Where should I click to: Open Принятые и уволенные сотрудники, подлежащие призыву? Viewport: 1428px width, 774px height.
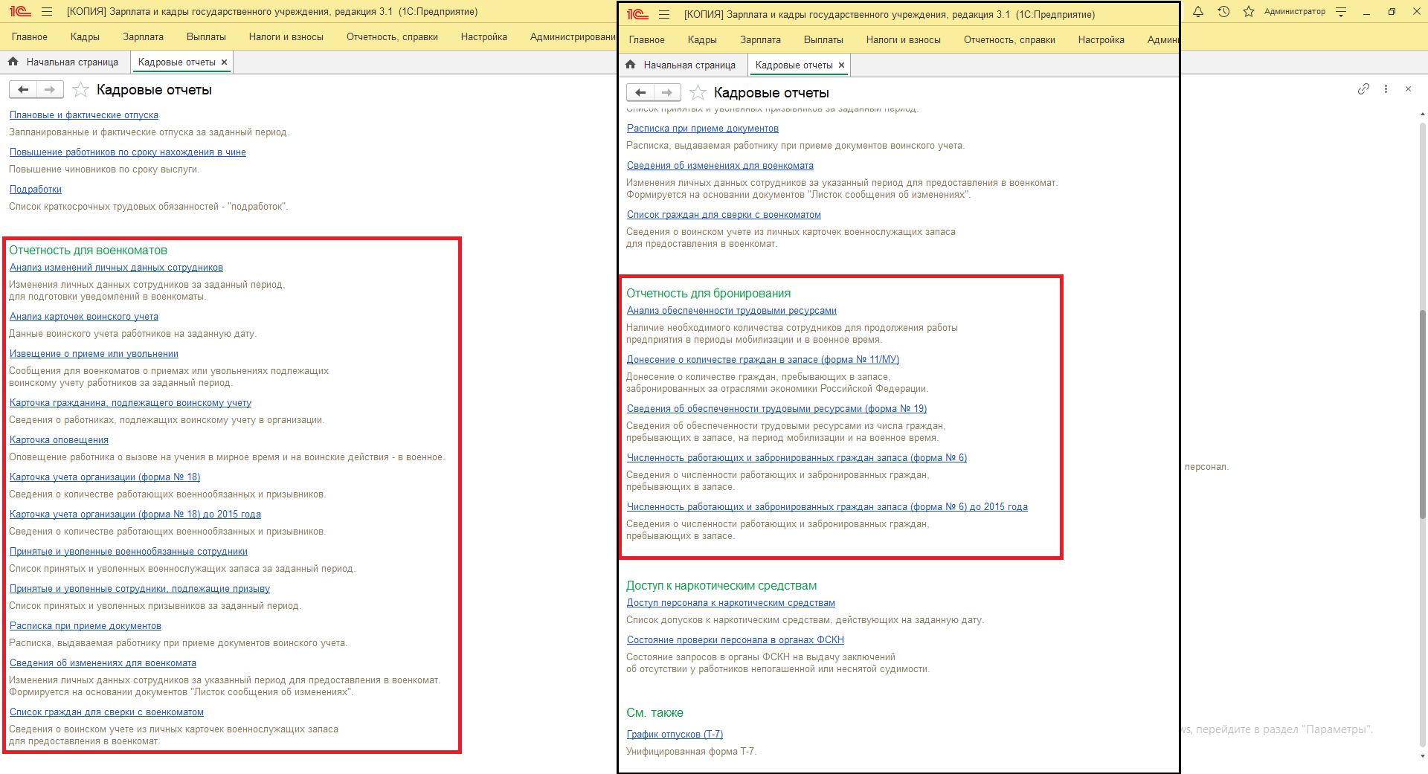tap(140, 589)
